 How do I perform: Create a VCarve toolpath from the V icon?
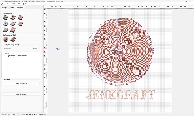(20, 18)
